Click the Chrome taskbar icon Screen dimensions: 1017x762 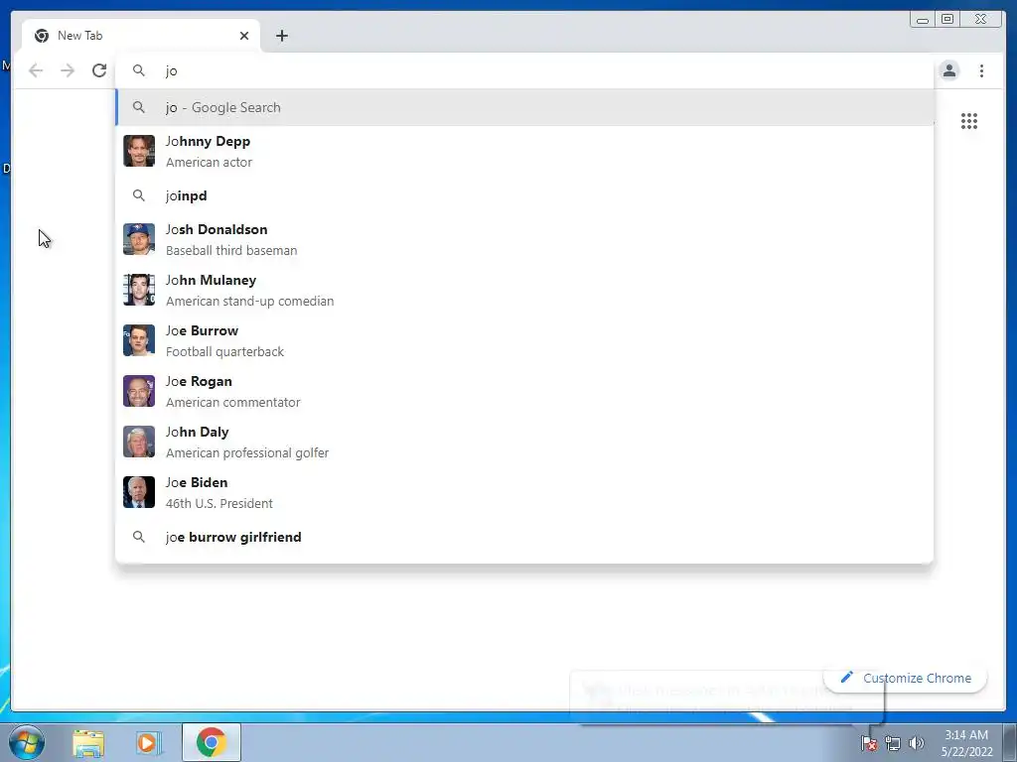pos(212,742)
